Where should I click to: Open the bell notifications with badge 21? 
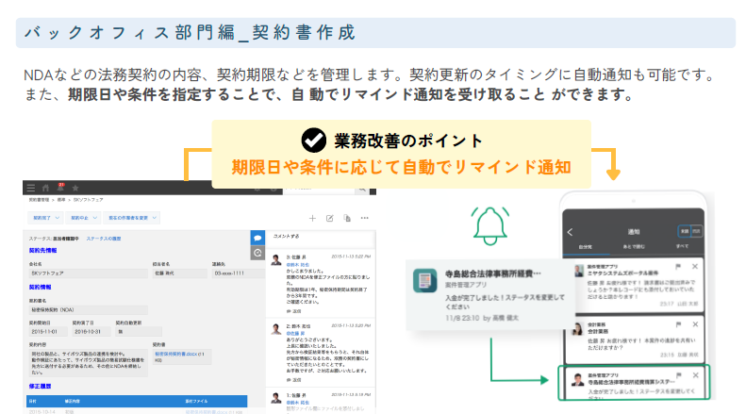click(60, 188)
